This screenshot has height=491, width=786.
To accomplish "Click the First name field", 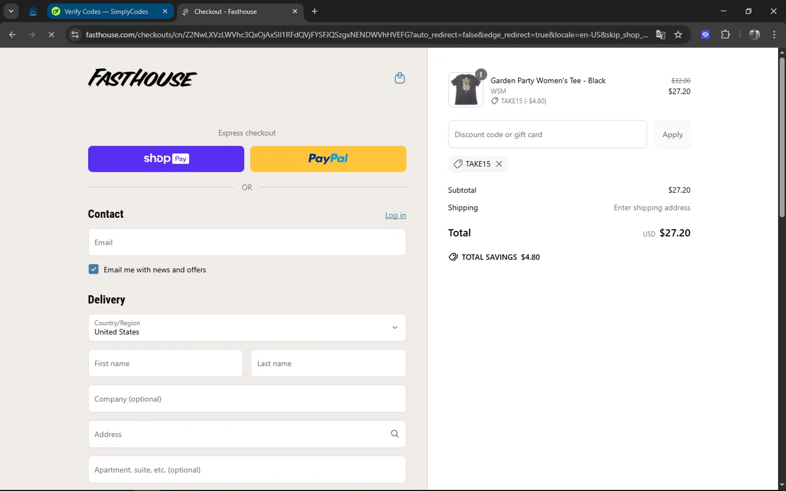I will [x=166, y=363].
